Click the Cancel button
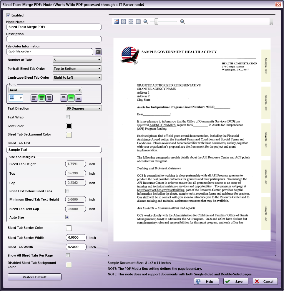The width and height of the screenshot is (284, 291). click(265, 282)
